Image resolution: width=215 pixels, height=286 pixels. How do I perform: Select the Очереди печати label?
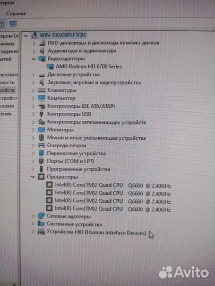pos(66,146)
